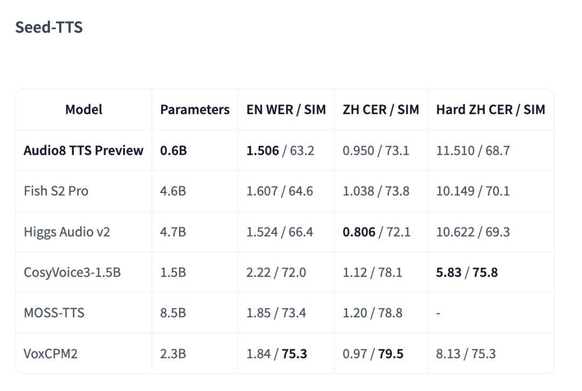Click the ZH CER / SIM header
Image resolution: width=582 pixels, height=391 pixels.
click(x=381, y=110)
